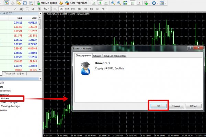Open the Общие tab in Expert dialog
The width and height of the screenshot is (206, 137).
click(x=97, y=56)
